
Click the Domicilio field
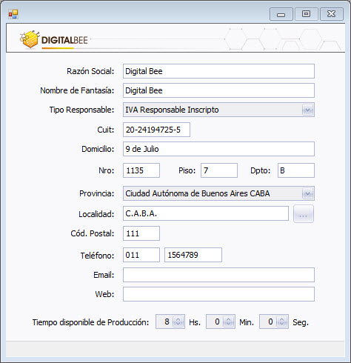pyautogui.click(x=218, y=149)
